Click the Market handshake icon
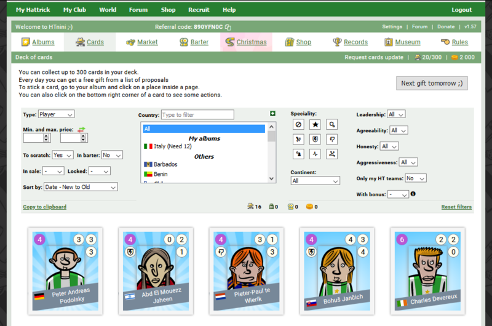The height and width of the screenshot is (326, 492). [x=130, y=42]
